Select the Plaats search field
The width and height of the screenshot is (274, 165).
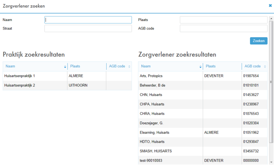(x=223, y=20)
